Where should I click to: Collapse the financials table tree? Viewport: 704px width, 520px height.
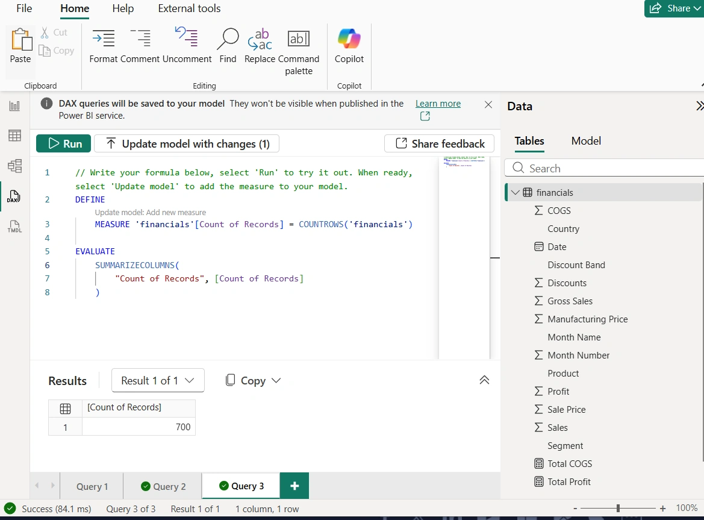[x=516, y=193]
